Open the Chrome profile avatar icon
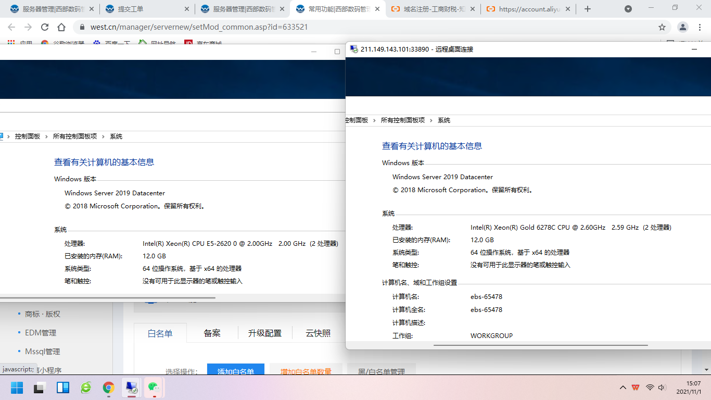 683,27
